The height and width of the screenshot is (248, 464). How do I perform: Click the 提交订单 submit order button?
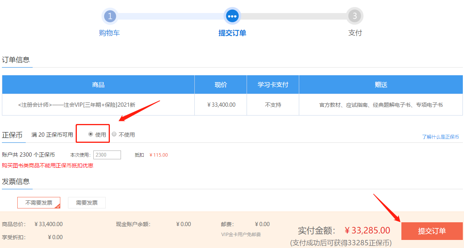[x=432, y=231]
